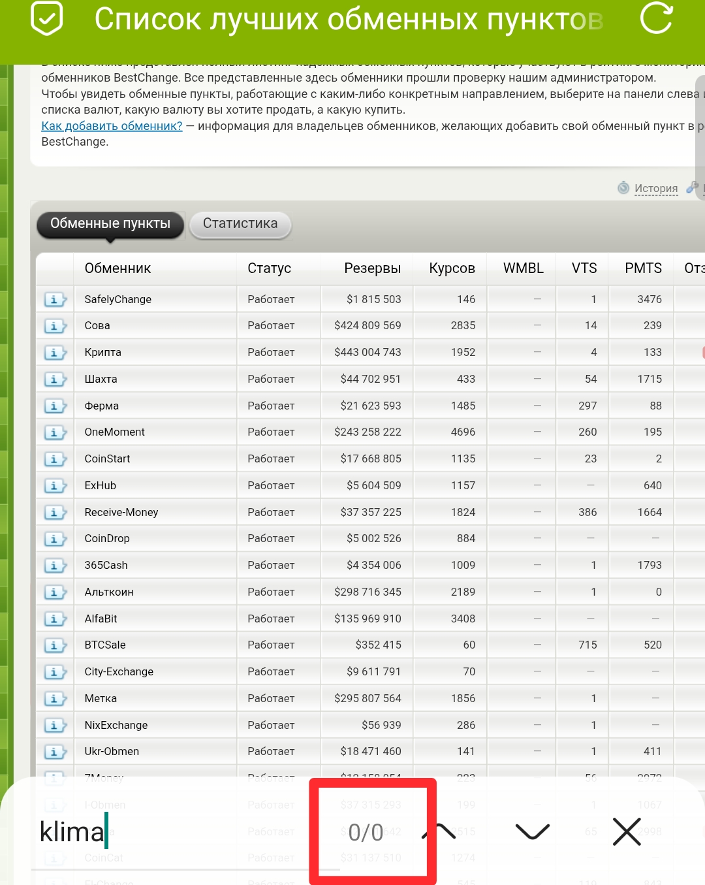Image resolution: width=705 pixels, height=885 pixels.
Task: Open the AlfaBit exchanger name
Action: point(101,619)
